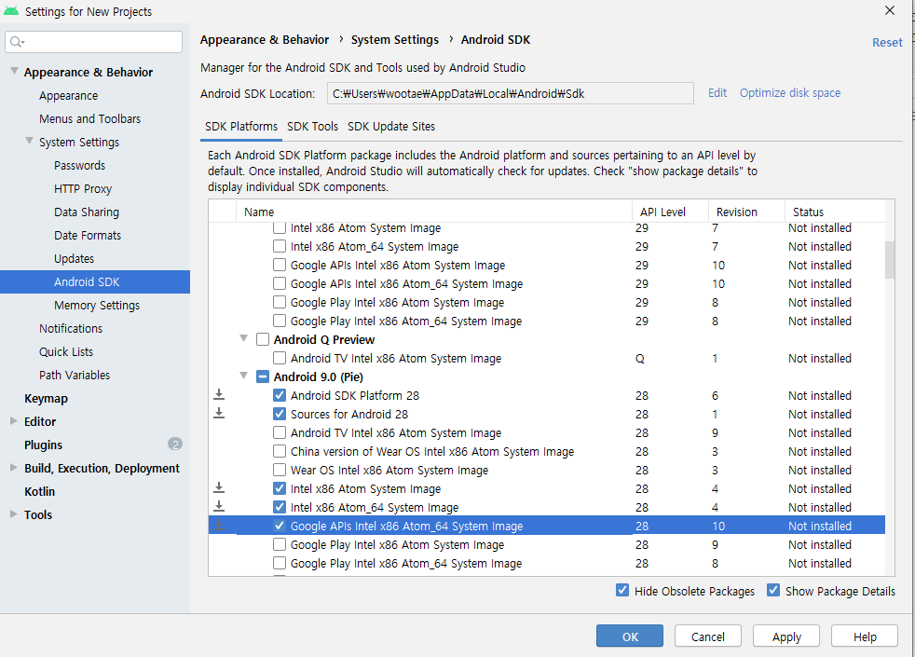Click download icon in highlighted Google APIs row
Image resolution: width=915 pixels, height=657 pixels.
click(x=219, y=525)
